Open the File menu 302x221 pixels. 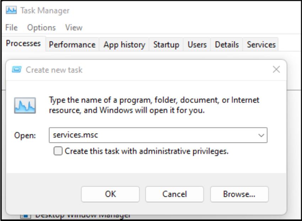click(x=11, y=28)
